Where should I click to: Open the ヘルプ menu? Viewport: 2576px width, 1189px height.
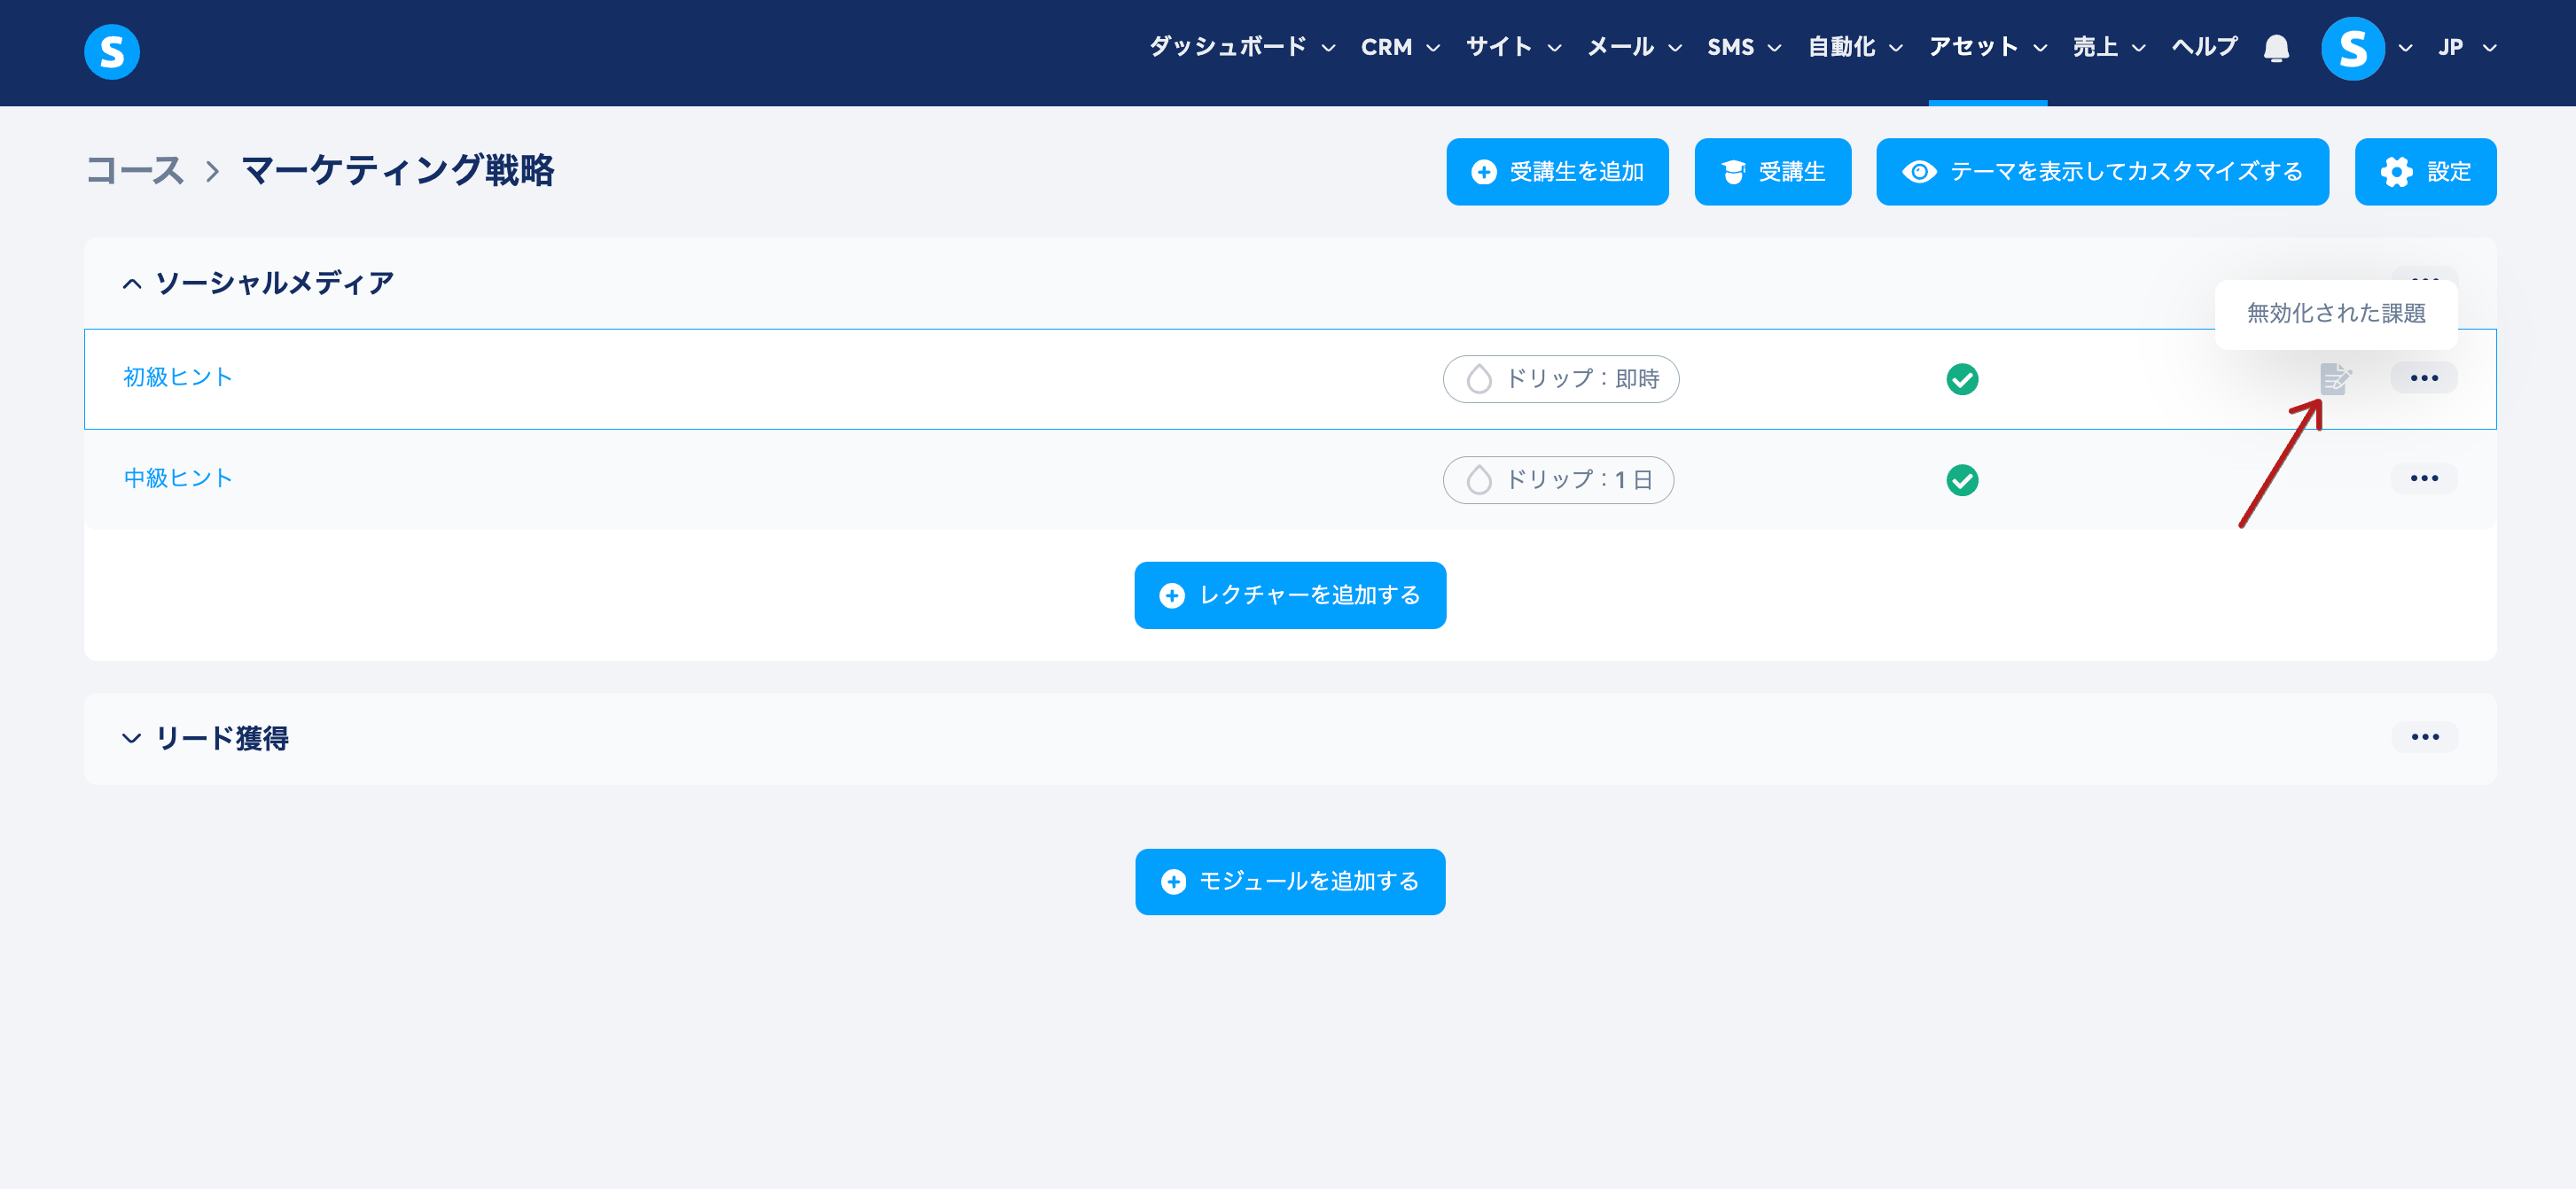[x=2204, y=47]
